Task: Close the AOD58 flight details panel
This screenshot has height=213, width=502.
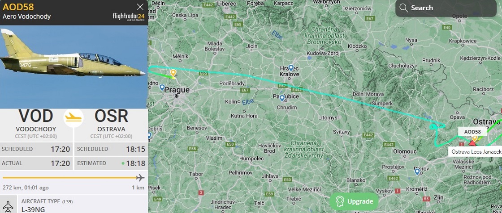Action: point(140,7)
